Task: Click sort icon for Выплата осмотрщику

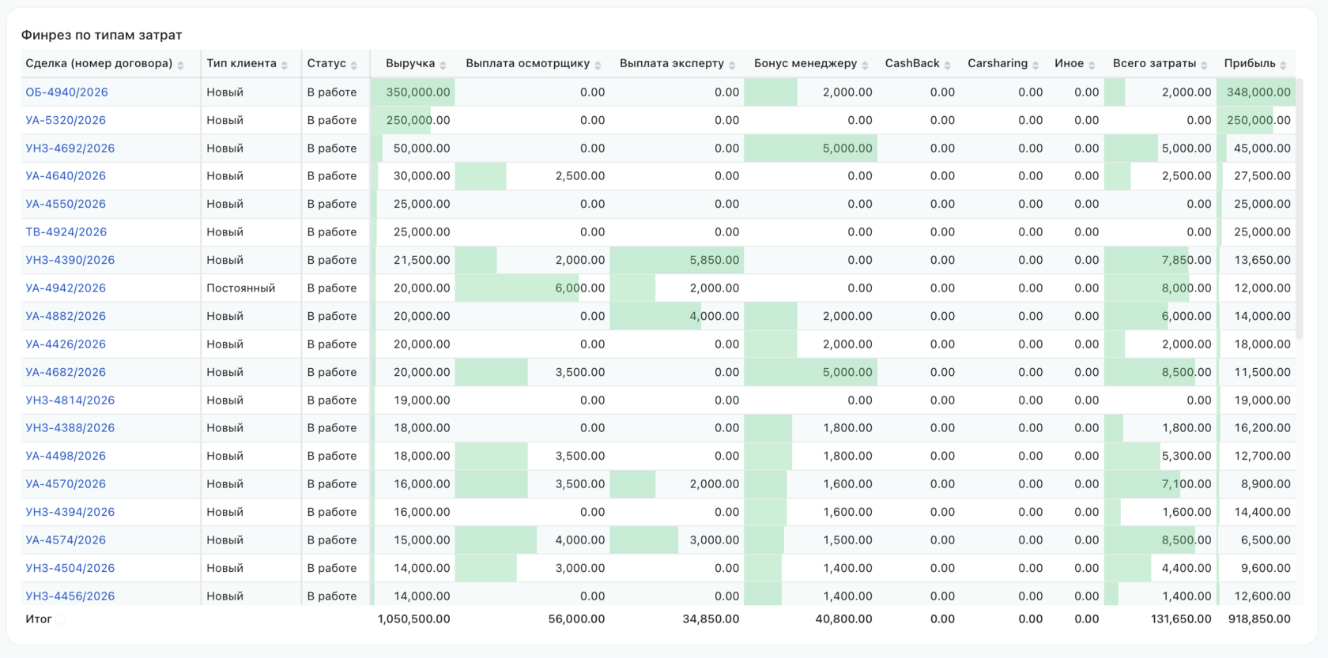Action: [x=598, y=65]
